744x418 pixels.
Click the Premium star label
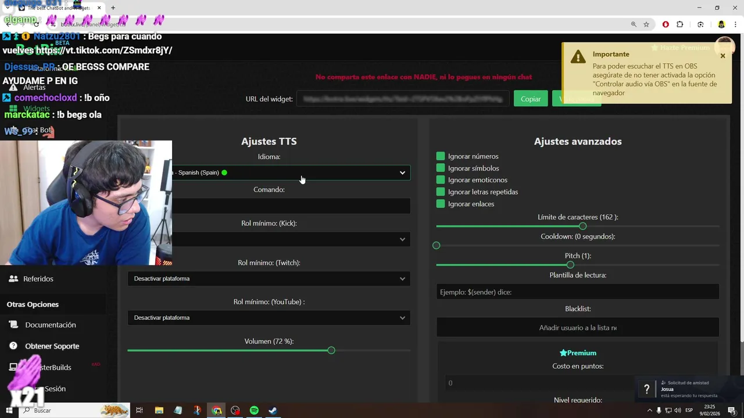pos(578,353)
